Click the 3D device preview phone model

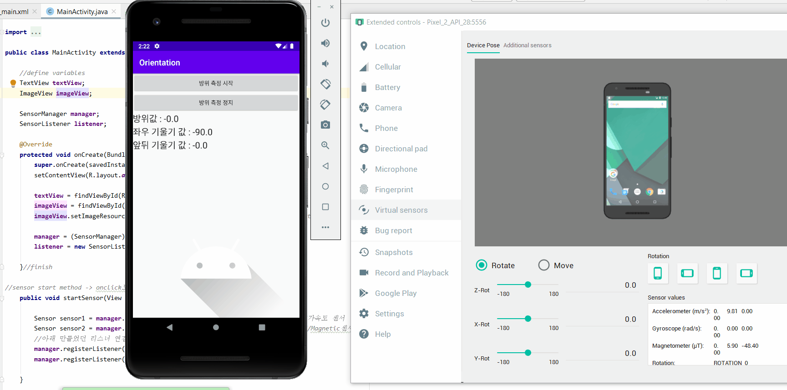[637, 150]
